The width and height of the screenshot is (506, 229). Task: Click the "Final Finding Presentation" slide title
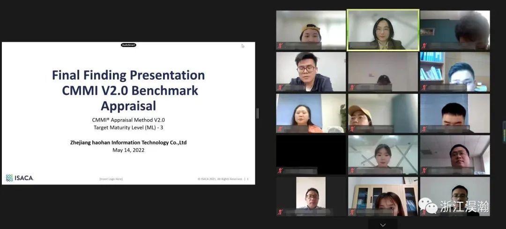[x=128, y=75]
